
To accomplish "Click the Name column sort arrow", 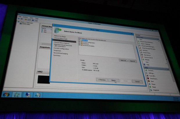I will pos(51,30).
